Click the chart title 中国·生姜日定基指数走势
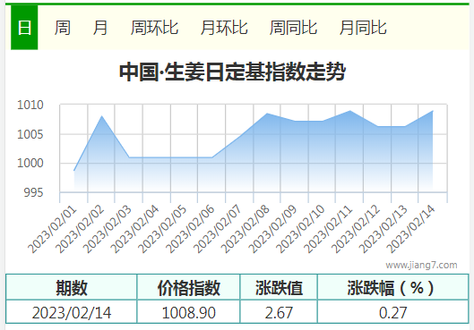Screen dimensions: 474x330 point(232,72)
